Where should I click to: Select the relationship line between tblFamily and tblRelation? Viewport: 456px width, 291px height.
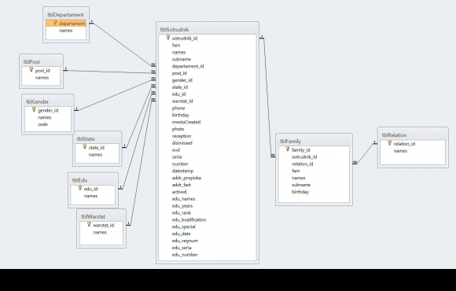(x=366, y=153)
